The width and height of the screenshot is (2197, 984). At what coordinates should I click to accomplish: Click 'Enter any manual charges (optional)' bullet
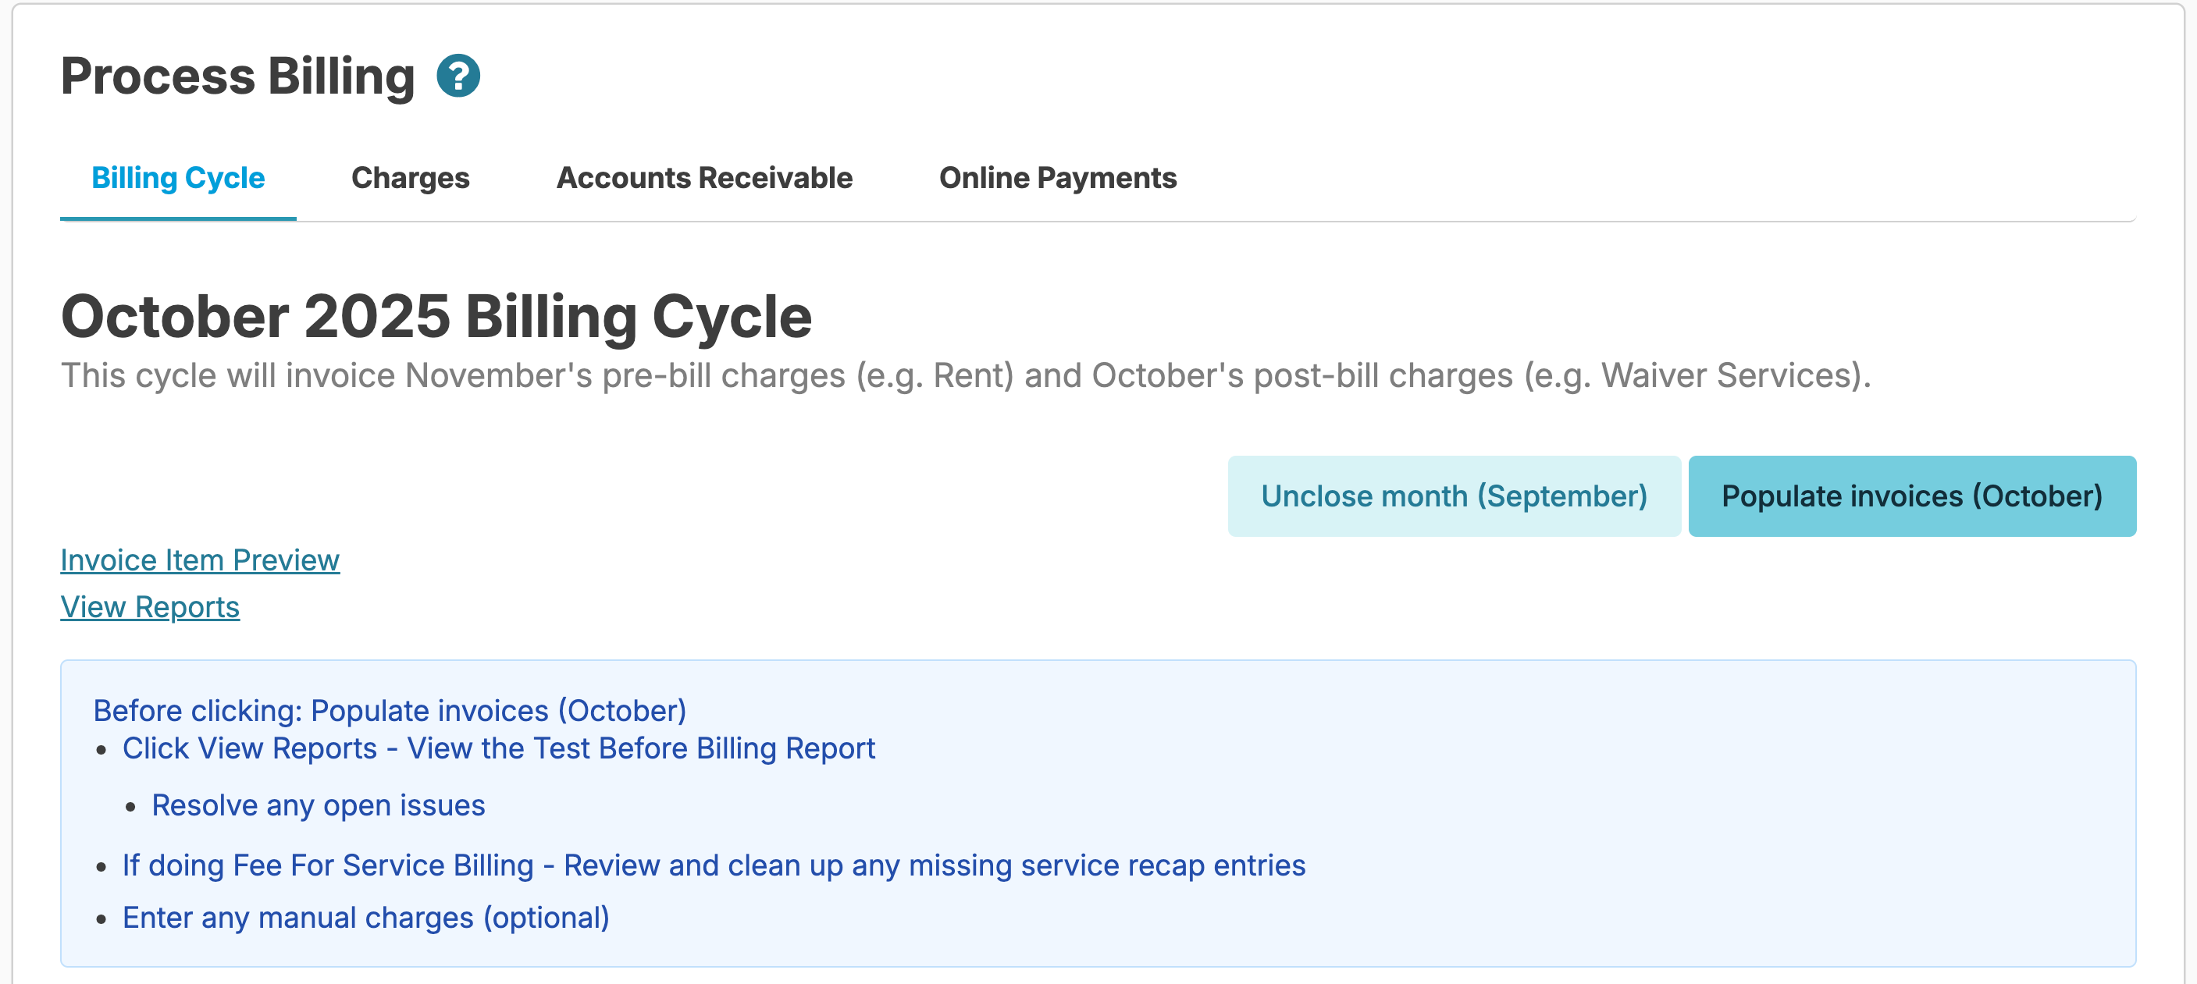(365, 918)
